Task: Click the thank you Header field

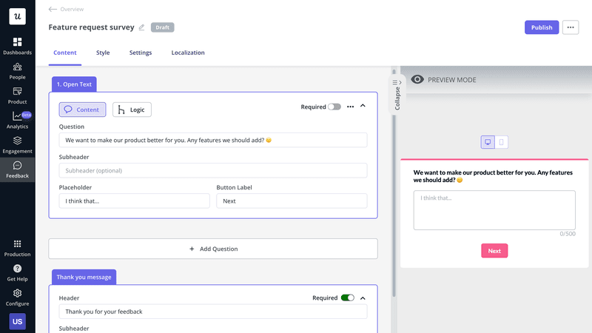Action: (213, 312)
